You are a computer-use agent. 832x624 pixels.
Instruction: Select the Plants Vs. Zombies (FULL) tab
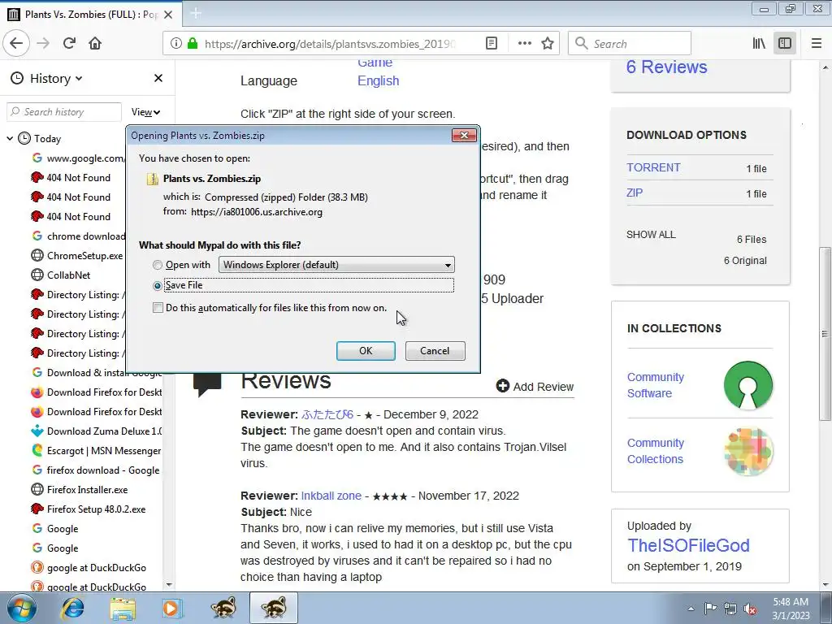91,15
